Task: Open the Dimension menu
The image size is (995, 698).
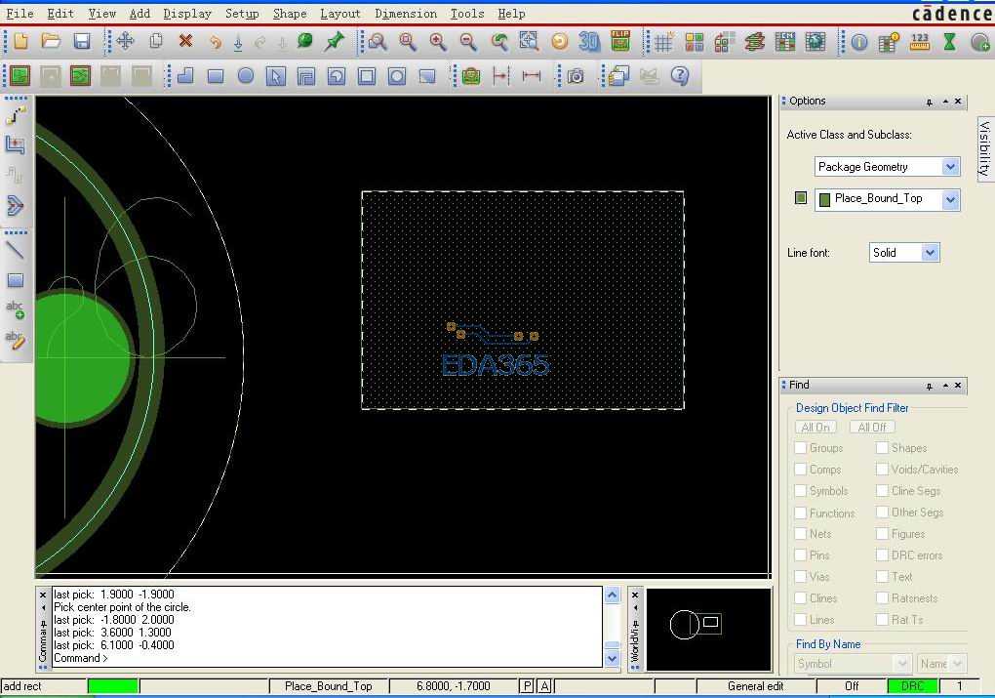Action: (406, 14)
